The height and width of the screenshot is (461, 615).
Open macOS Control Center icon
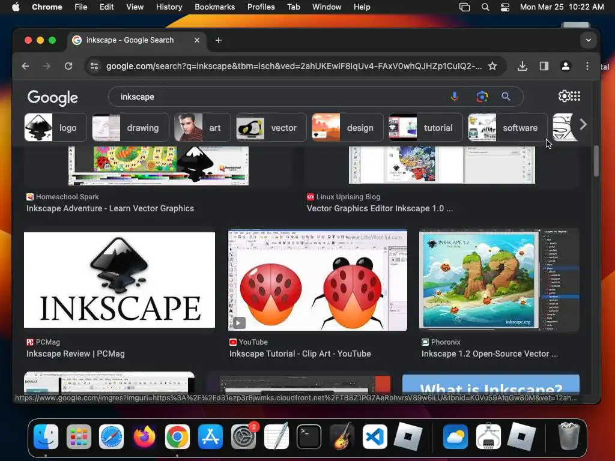click(x=504, y=7)
